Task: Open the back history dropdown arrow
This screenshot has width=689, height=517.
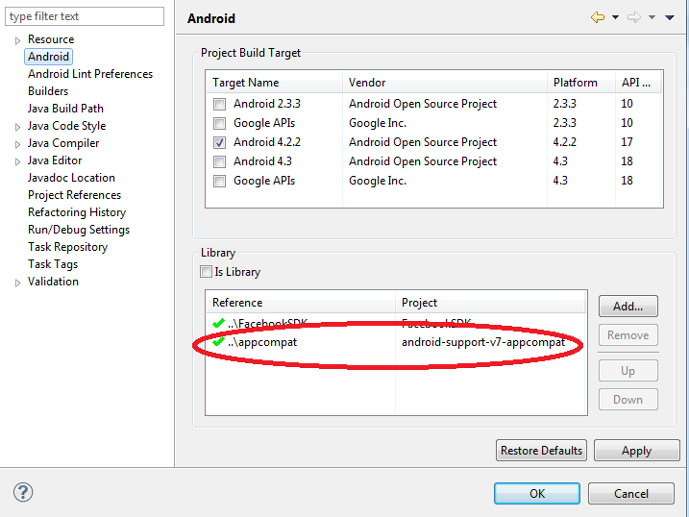Action: (616, 17)
